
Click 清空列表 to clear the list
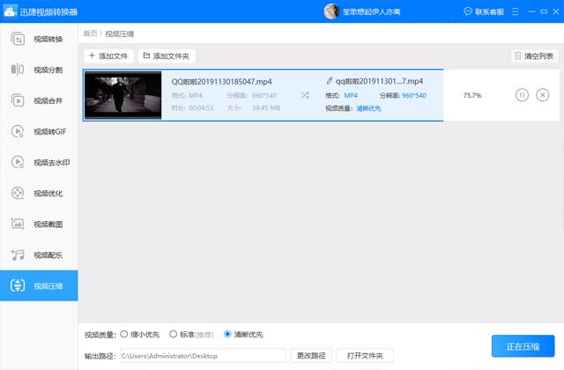[x=534, y=55]
